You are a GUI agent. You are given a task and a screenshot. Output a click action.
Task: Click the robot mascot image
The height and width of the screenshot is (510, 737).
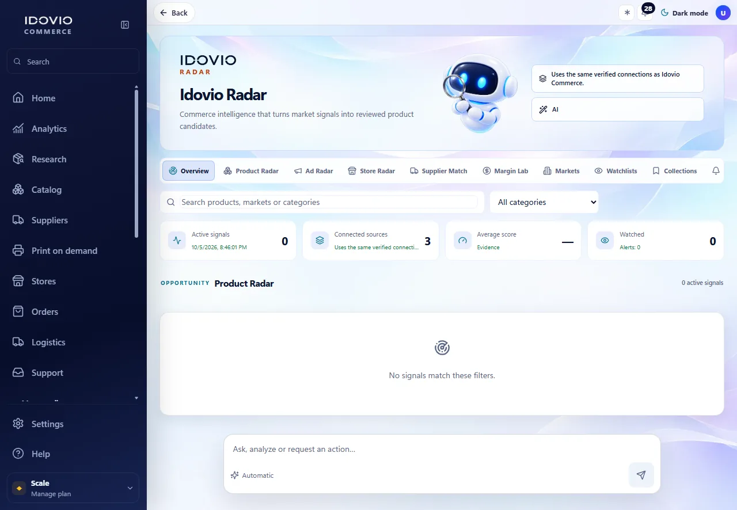point(481,93)
